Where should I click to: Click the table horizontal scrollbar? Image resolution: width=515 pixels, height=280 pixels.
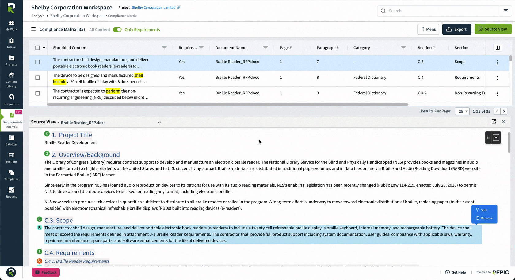(228, 104)
